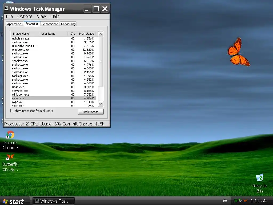Click the 01 CPU value for taskmgr.exe

(73, 76)
